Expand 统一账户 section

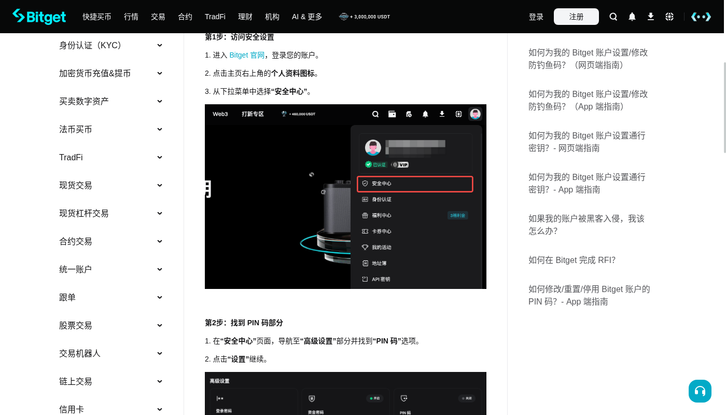pos(111,269)
